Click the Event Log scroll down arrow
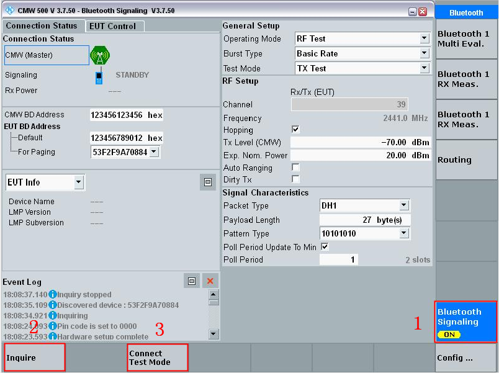Screen dimensions: 499x373 click(x=214, y=334)
